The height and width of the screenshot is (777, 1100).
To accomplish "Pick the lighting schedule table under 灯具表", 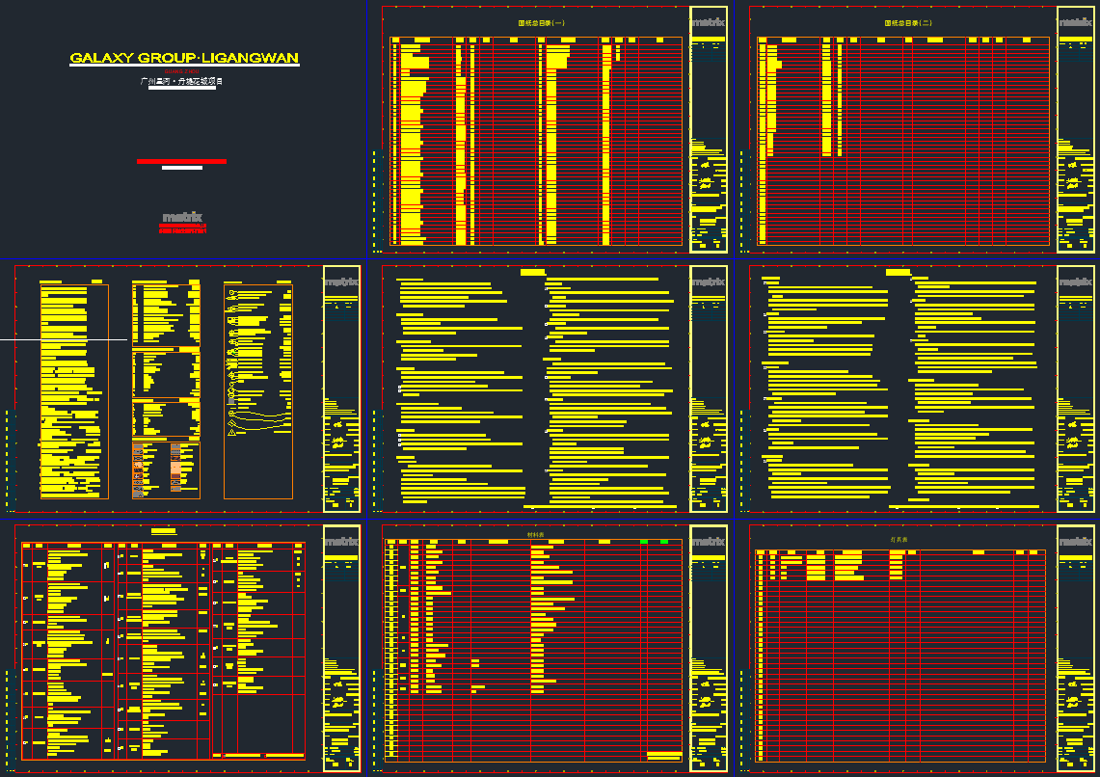I will coord(900,656).
